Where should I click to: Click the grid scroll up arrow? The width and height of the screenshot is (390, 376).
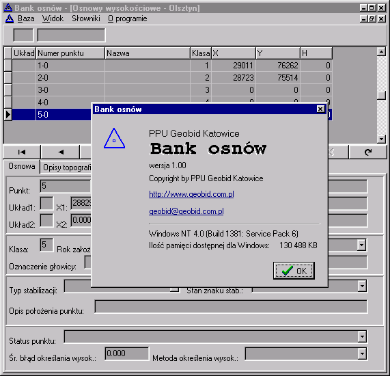click(x=381, y=52)
